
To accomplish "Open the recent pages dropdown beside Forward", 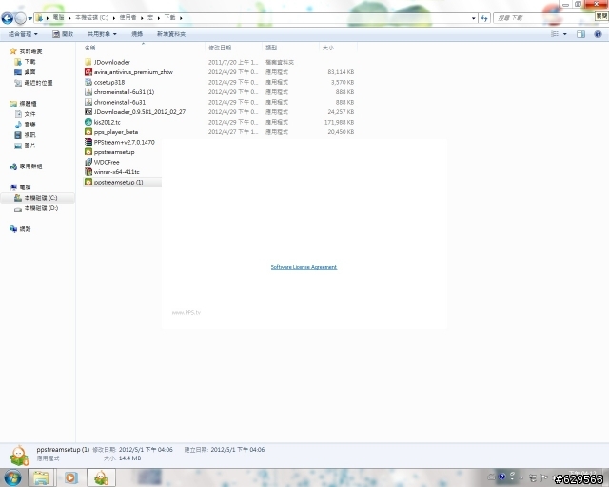I will [29, 18].
